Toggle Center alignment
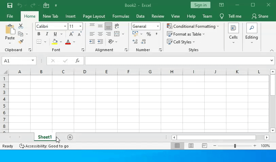The image size is (276, 162). (x=100, y=34)
